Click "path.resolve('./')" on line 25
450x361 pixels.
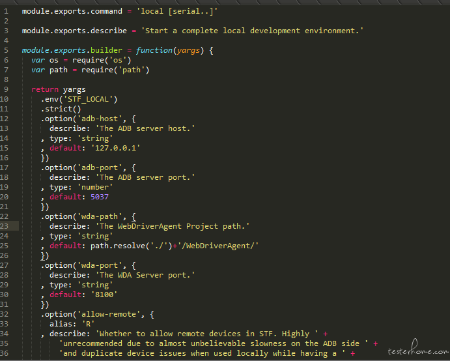131,246
